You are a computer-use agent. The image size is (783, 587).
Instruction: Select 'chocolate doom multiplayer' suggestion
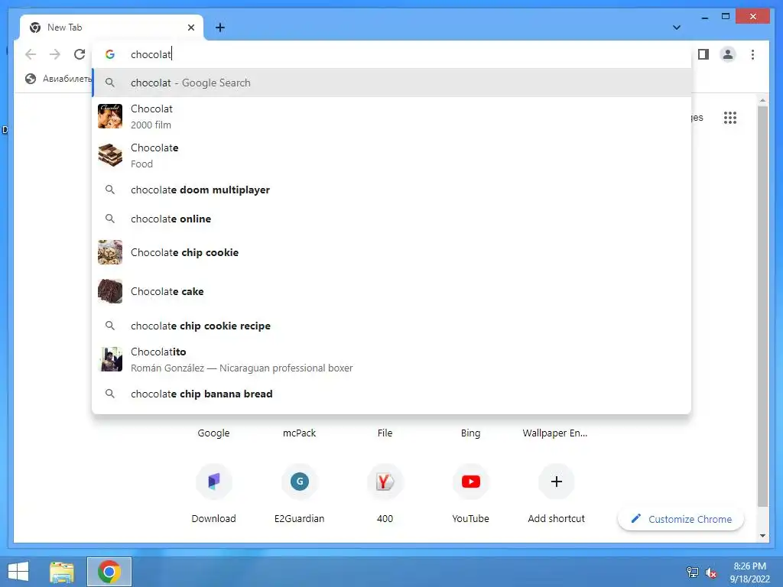[391, 190]
